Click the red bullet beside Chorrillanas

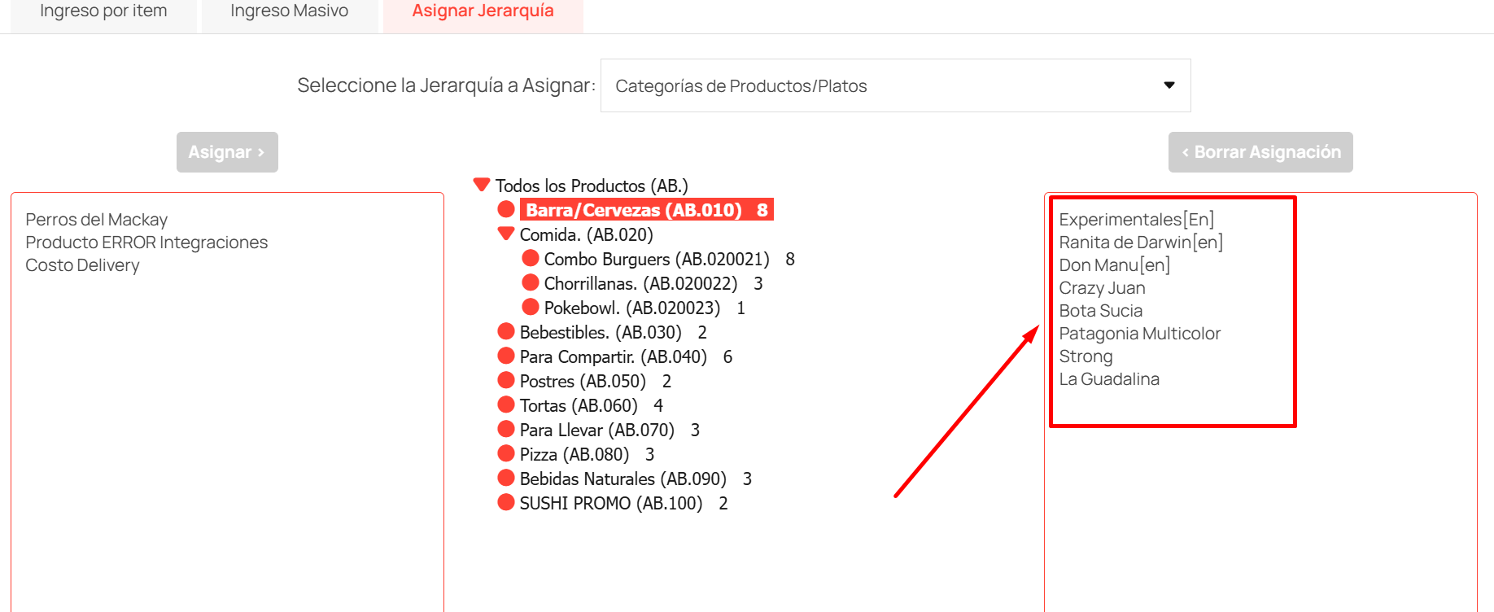531,283
